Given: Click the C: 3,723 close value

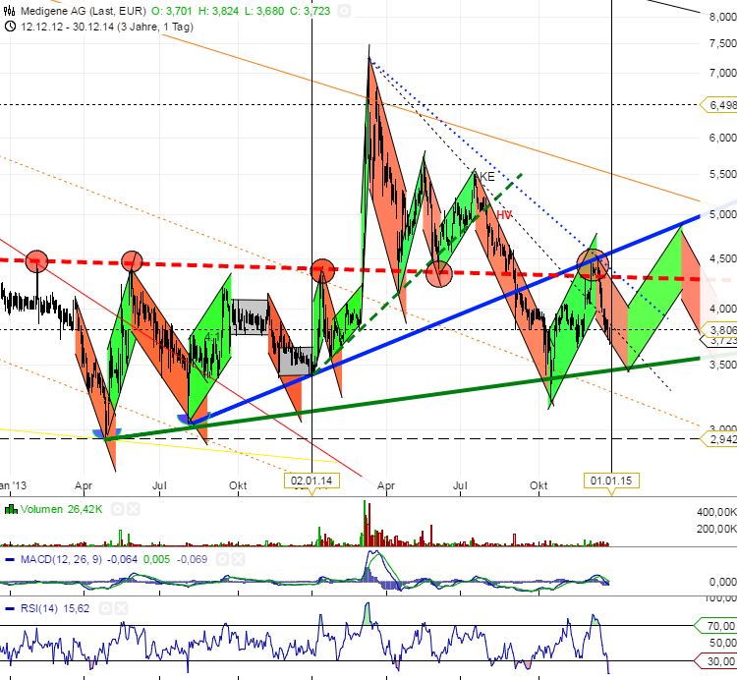Looking at the screenshot, I should coord(311,11).
